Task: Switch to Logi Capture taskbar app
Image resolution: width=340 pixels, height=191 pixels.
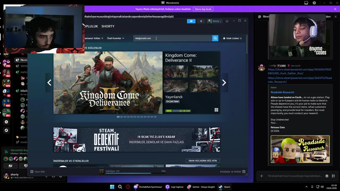Action: (x=175, y=187)
